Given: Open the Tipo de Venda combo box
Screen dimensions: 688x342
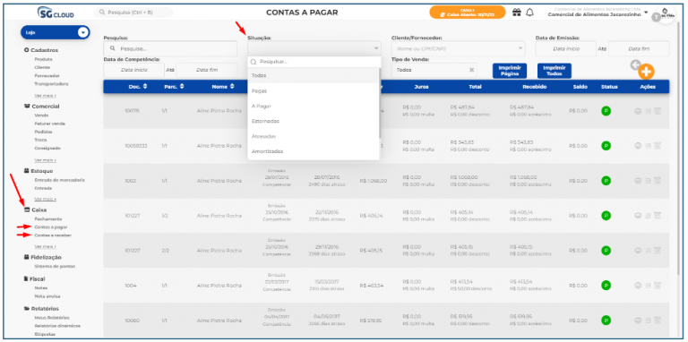Looking at the screenshot, I should coord(434,70).
